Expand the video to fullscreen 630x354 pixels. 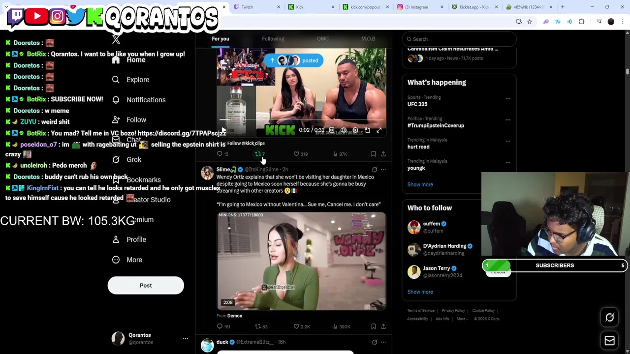pos(379,130)
